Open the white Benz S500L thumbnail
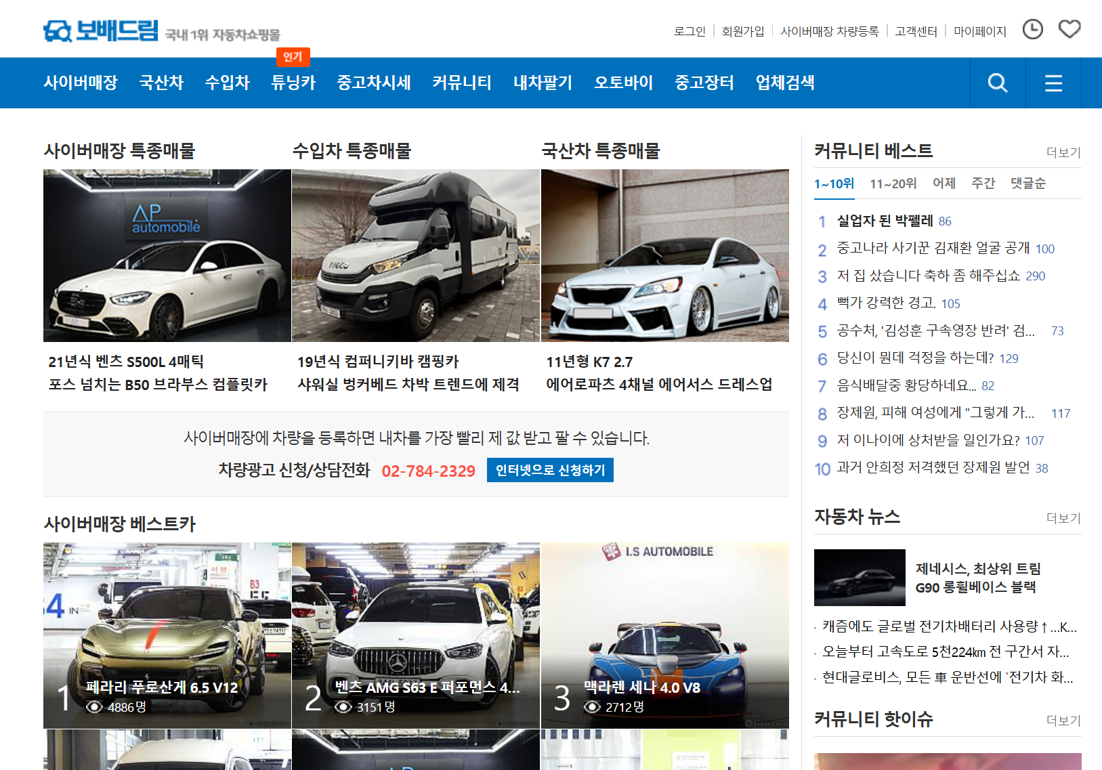The height and width of the screenshot is (770, 1102). 167,255
